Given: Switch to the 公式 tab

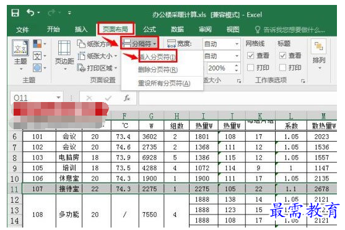Looking at the screenshot, I should (149, 29).
